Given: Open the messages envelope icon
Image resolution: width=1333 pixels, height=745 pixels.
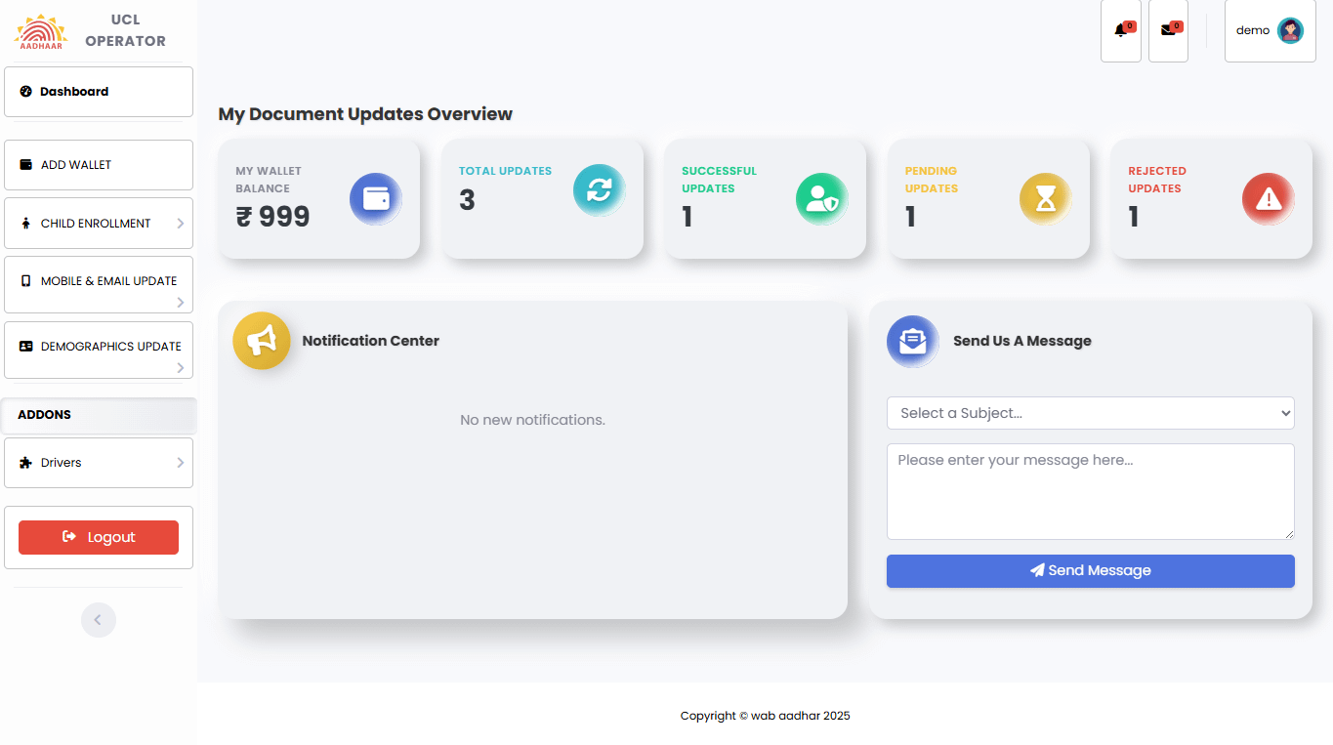Looking at the screenshot, I should click(1168, 31).
